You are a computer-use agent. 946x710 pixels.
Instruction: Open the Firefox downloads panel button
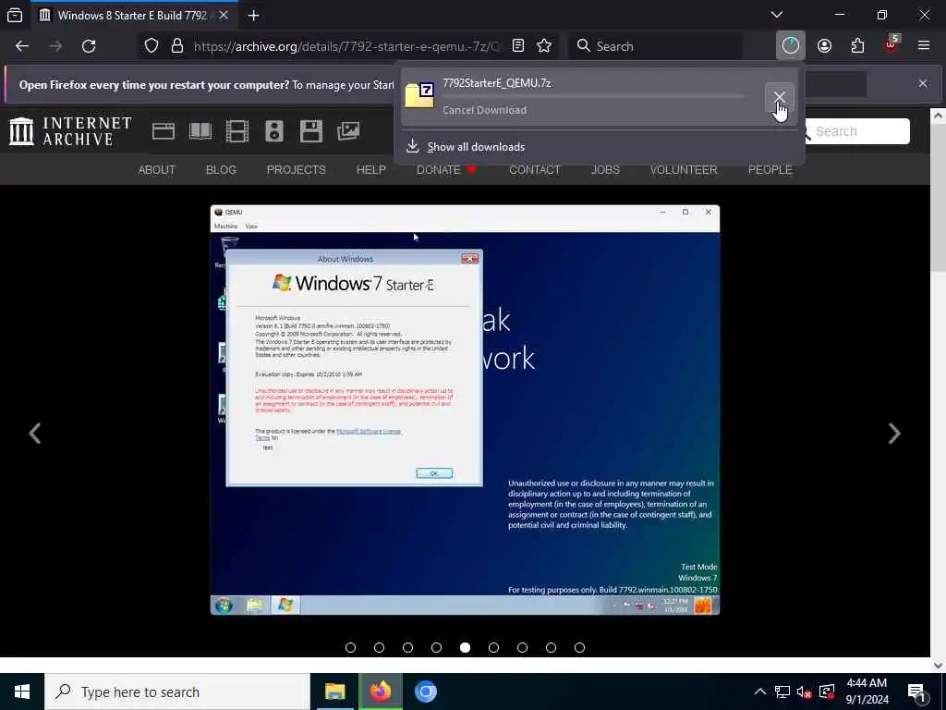point(791,46)
